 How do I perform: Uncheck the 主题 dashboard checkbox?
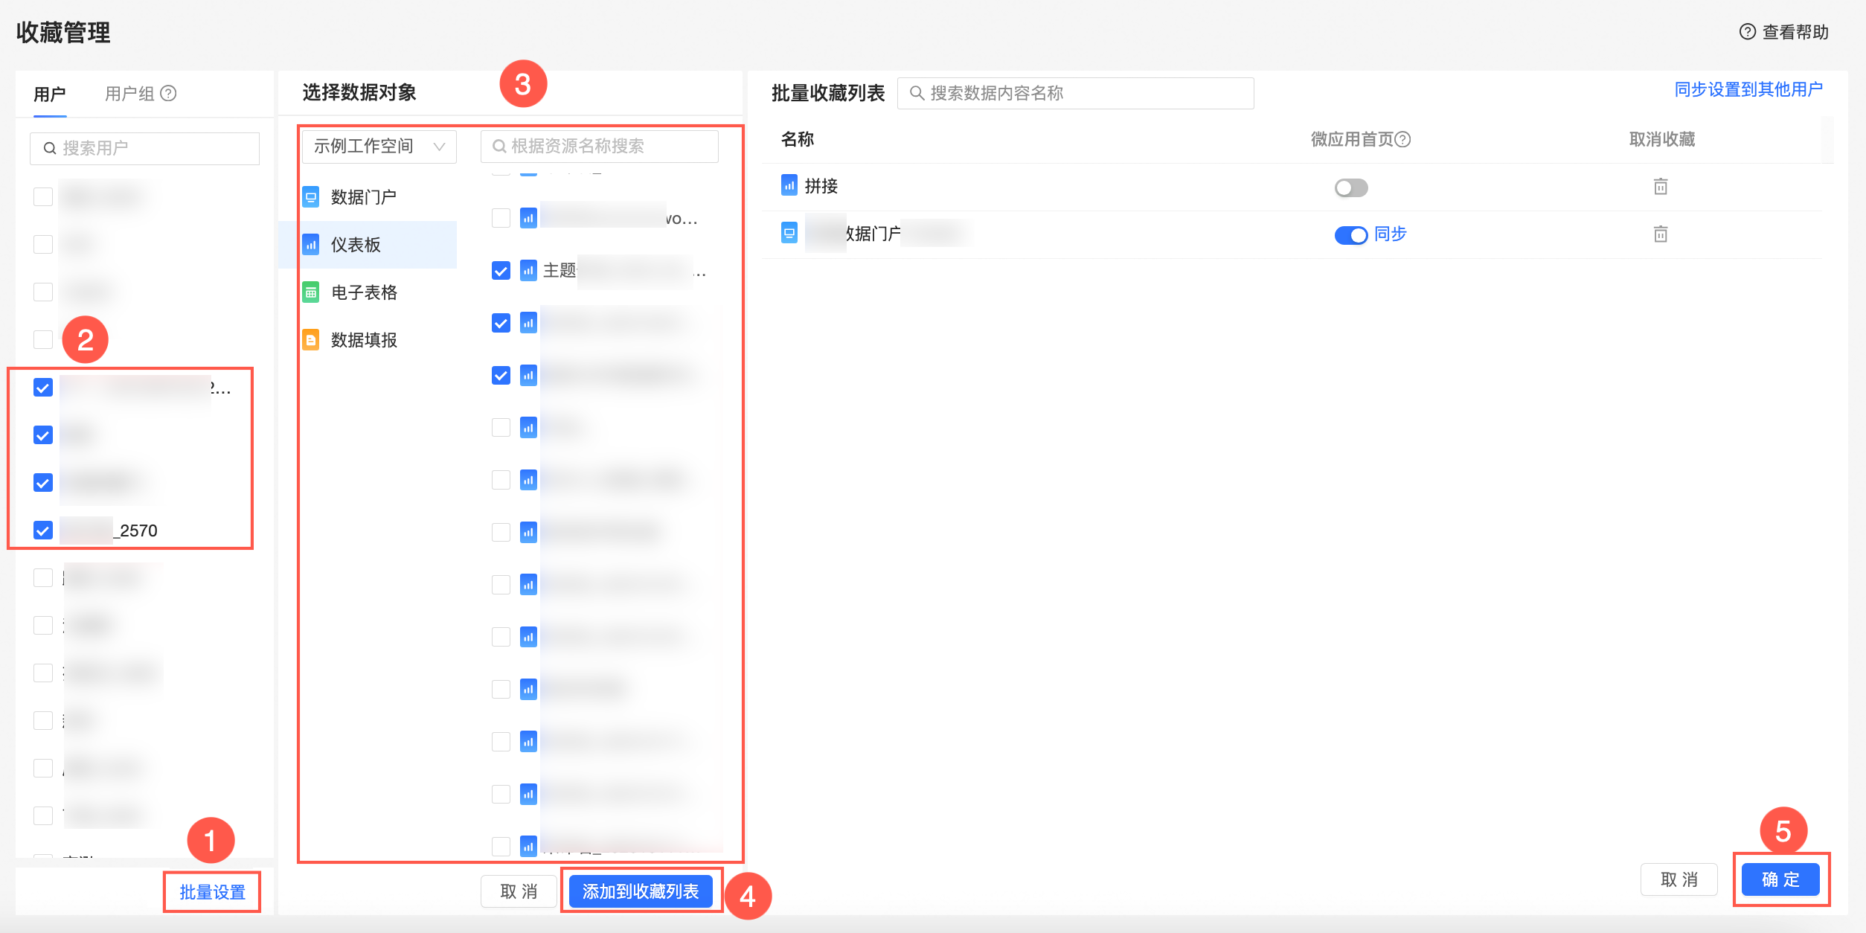[x=501, y=271]
